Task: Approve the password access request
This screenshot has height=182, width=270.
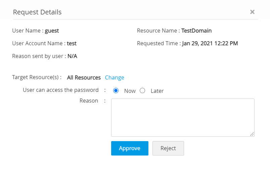Action: [x=130, y=148]
